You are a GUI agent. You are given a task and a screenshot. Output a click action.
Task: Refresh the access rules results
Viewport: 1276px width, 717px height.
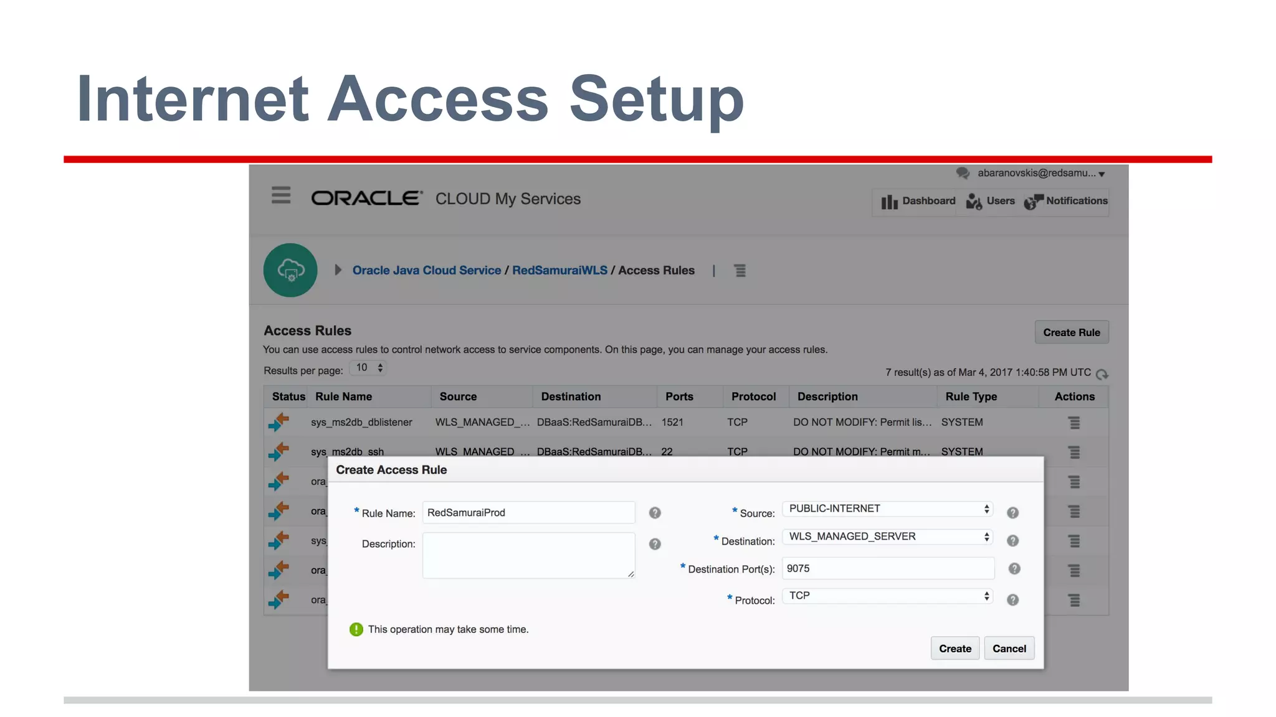point(1102,373)
